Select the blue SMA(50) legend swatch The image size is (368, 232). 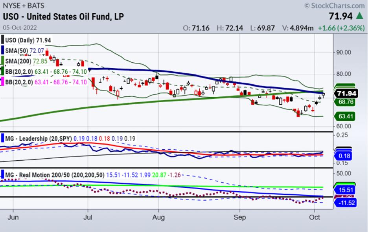point(2,51)
